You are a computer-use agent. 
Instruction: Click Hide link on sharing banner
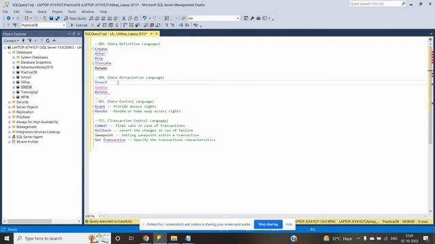[289, 224]
